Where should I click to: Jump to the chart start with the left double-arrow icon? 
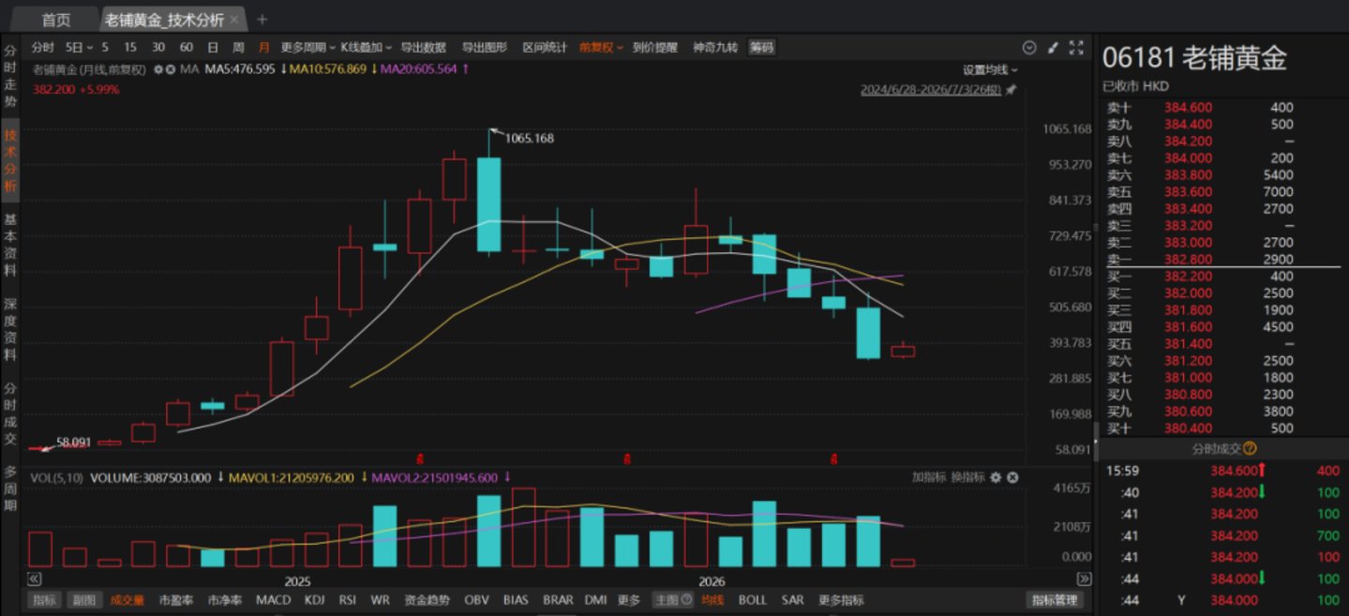point(35,579)
